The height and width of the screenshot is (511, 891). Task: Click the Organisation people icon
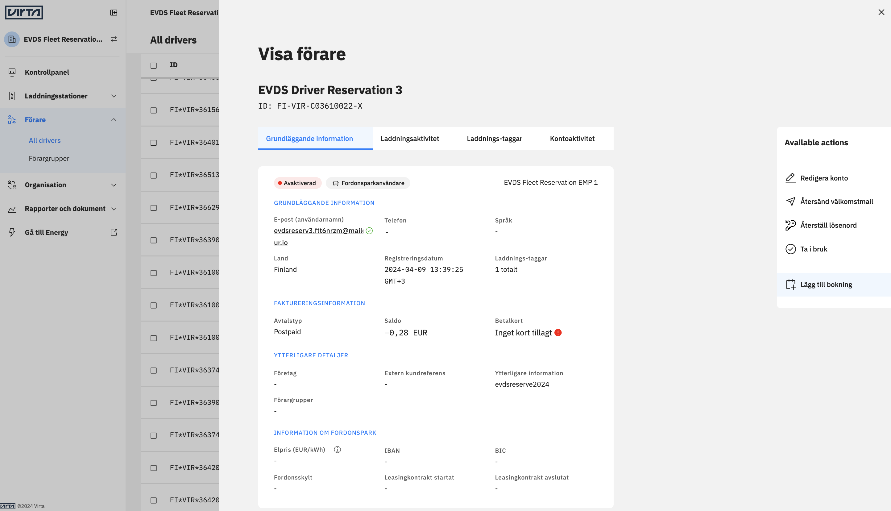12,185
